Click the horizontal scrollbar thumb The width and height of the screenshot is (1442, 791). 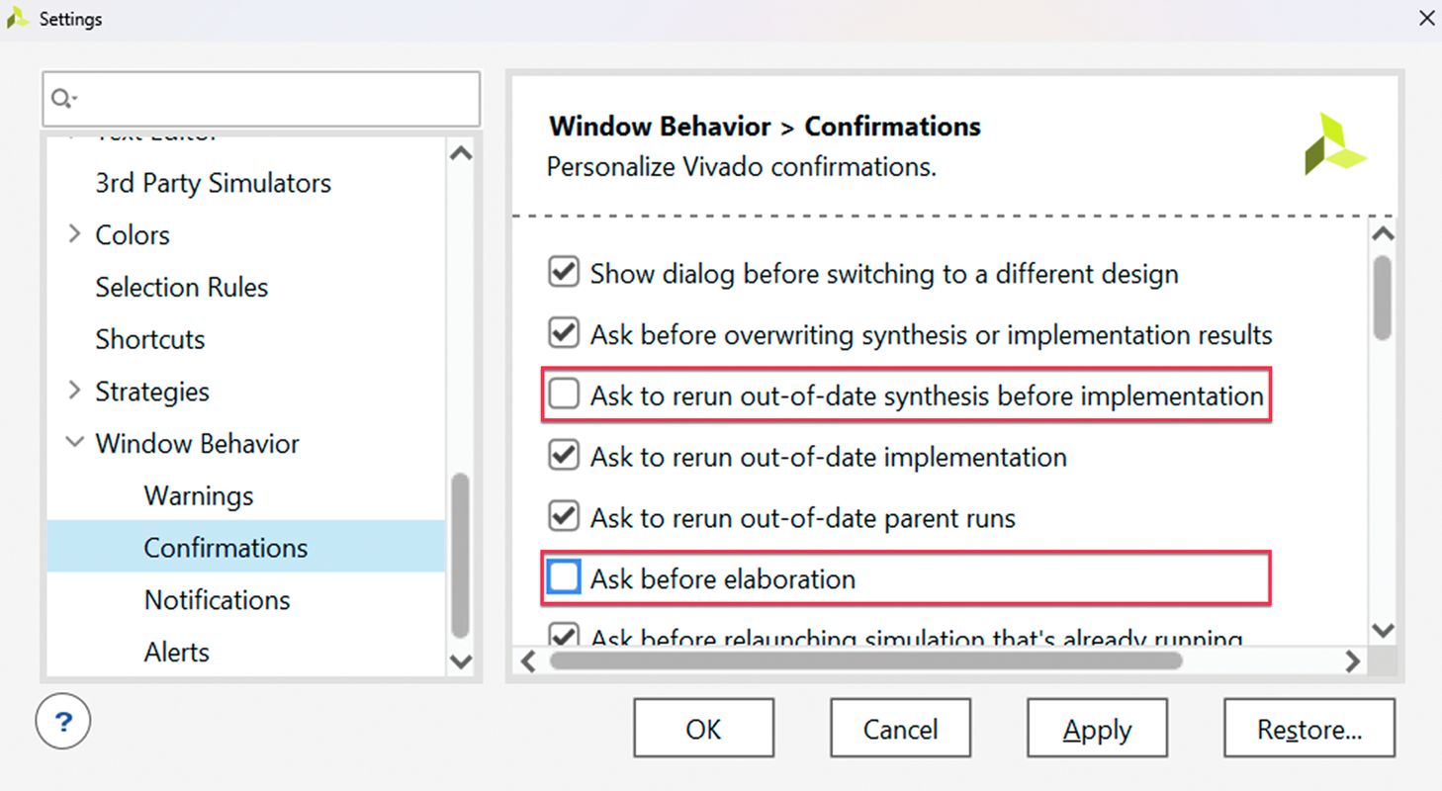click(865, 660)
